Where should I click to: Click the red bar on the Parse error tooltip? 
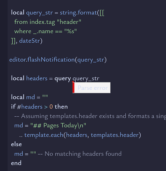[73, 88]
